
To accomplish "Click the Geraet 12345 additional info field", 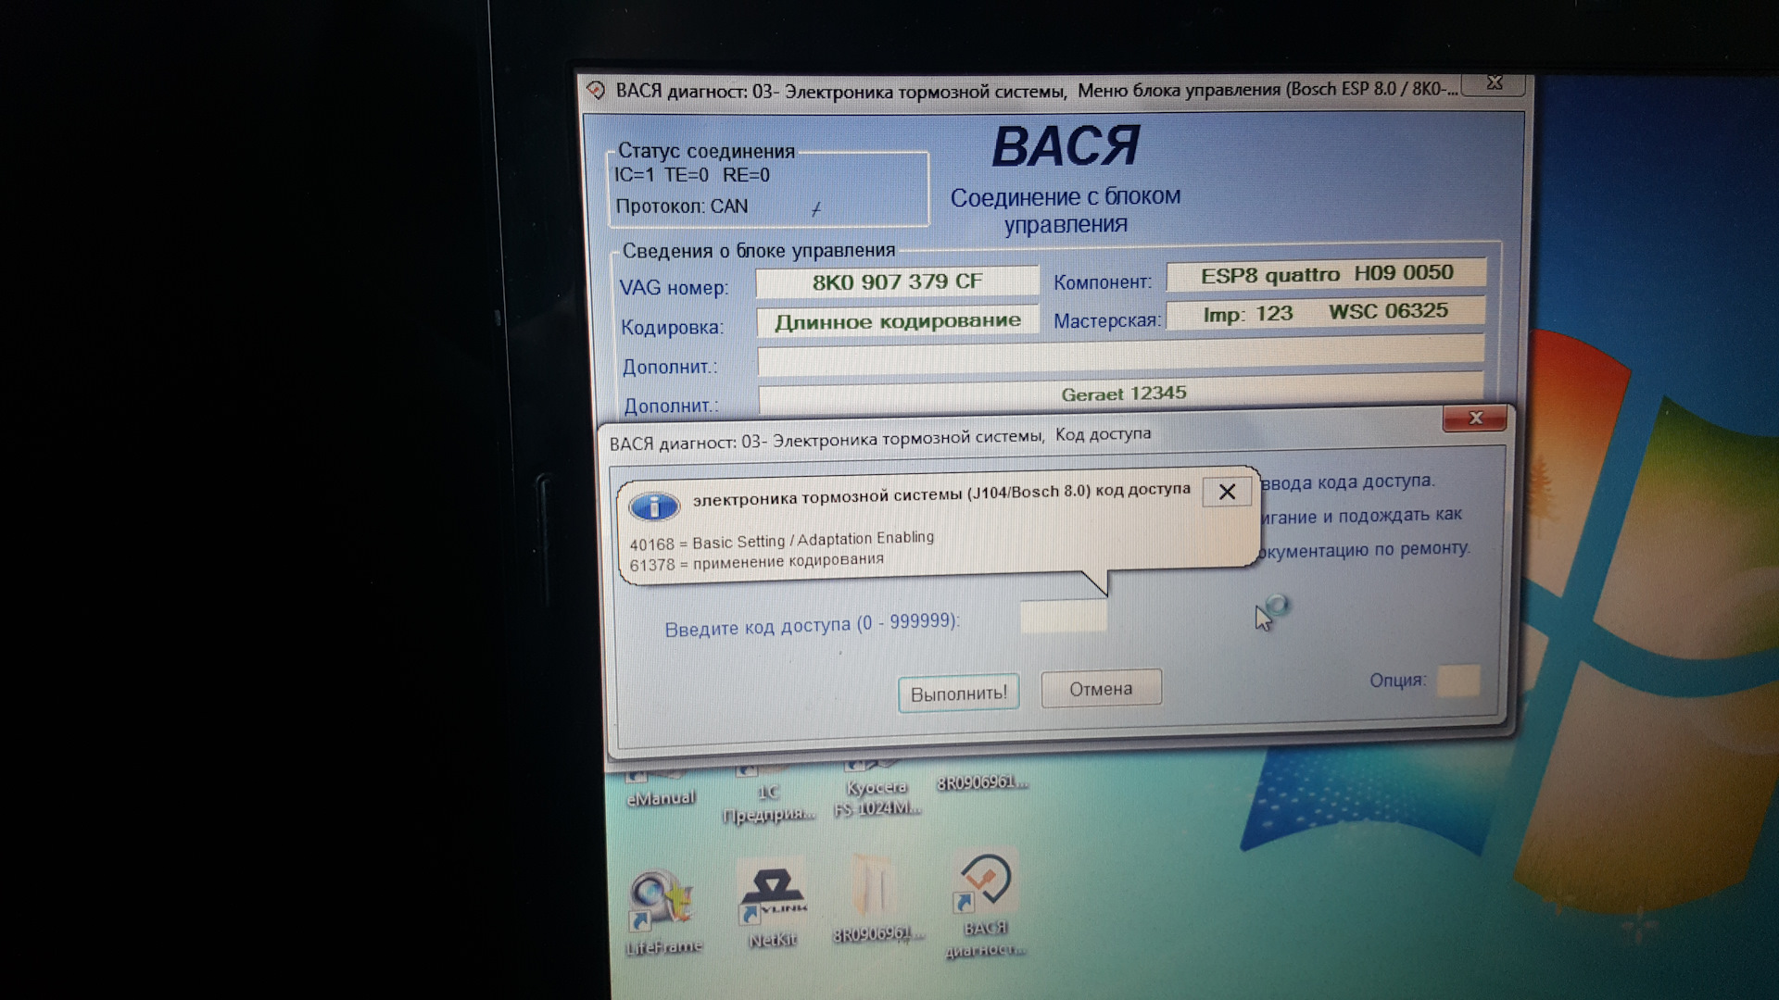I will pyautogui.click(x=1121, y=395).
